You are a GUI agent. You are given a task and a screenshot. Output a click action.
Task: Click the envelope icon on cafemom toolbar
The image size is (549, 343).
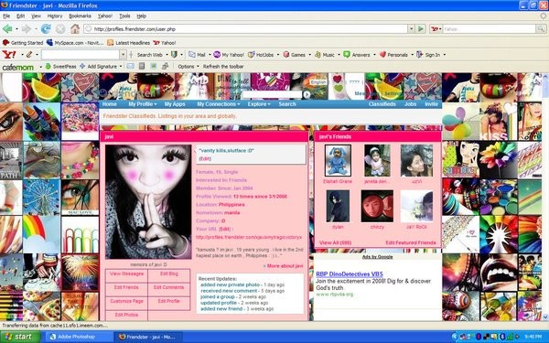pyautogui.click(x=130, y=66)
